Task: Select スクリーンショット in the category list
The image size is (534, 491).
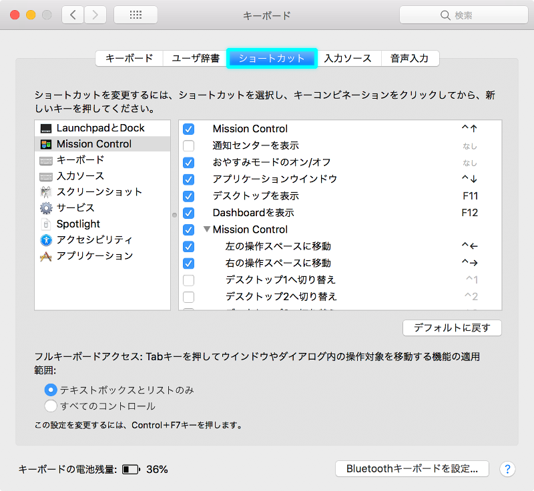Action: click(x=103, y=192)
